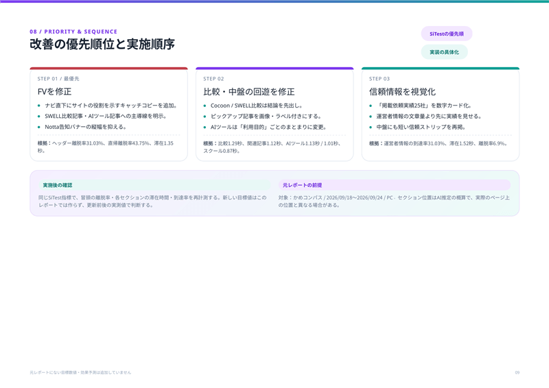Viewport: 549px width, 388px height.
Task: Click the 実装の具体化 pill
Action: (x=444, y=52)
